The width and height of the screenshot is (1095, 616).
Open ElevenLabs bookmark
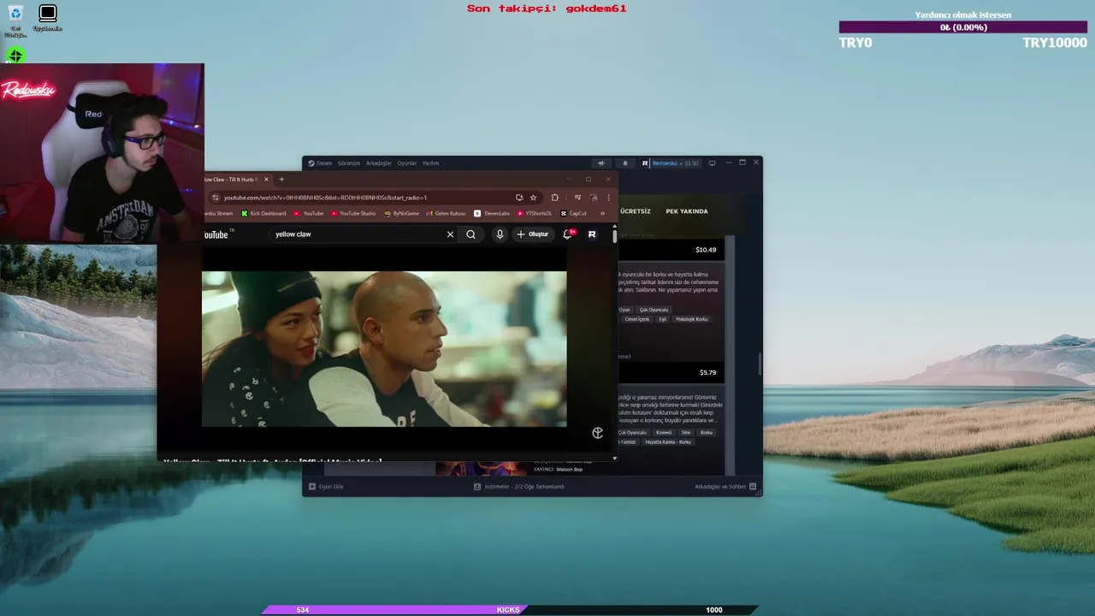492,214
